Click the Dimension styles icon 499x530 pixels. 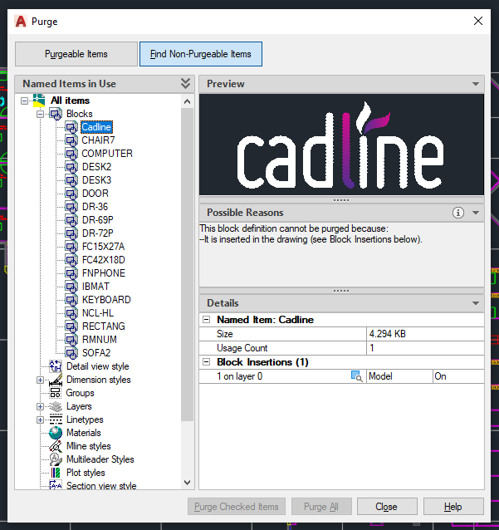point(56,380)
